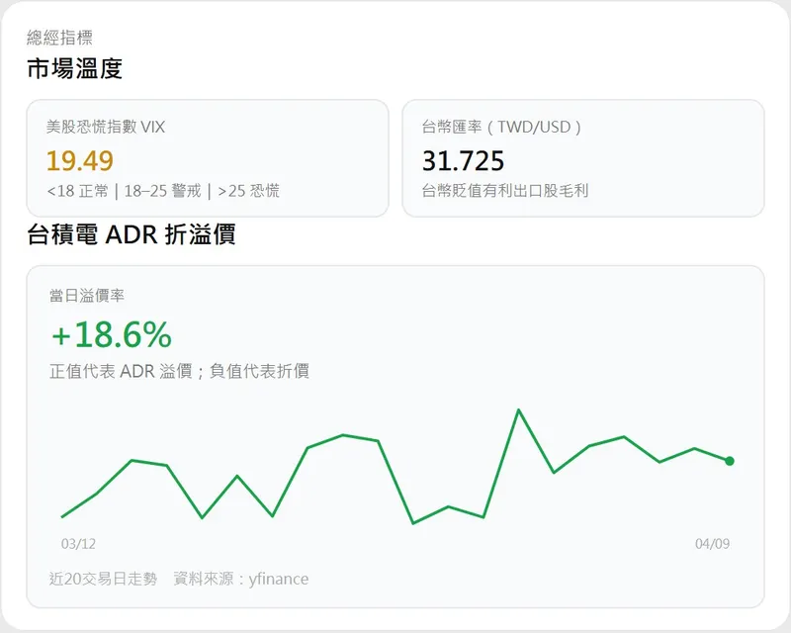Click the 04/09 chart end date
Image resolution: width=791 pixels, height=633 pixels.
(x=712, y=544)
